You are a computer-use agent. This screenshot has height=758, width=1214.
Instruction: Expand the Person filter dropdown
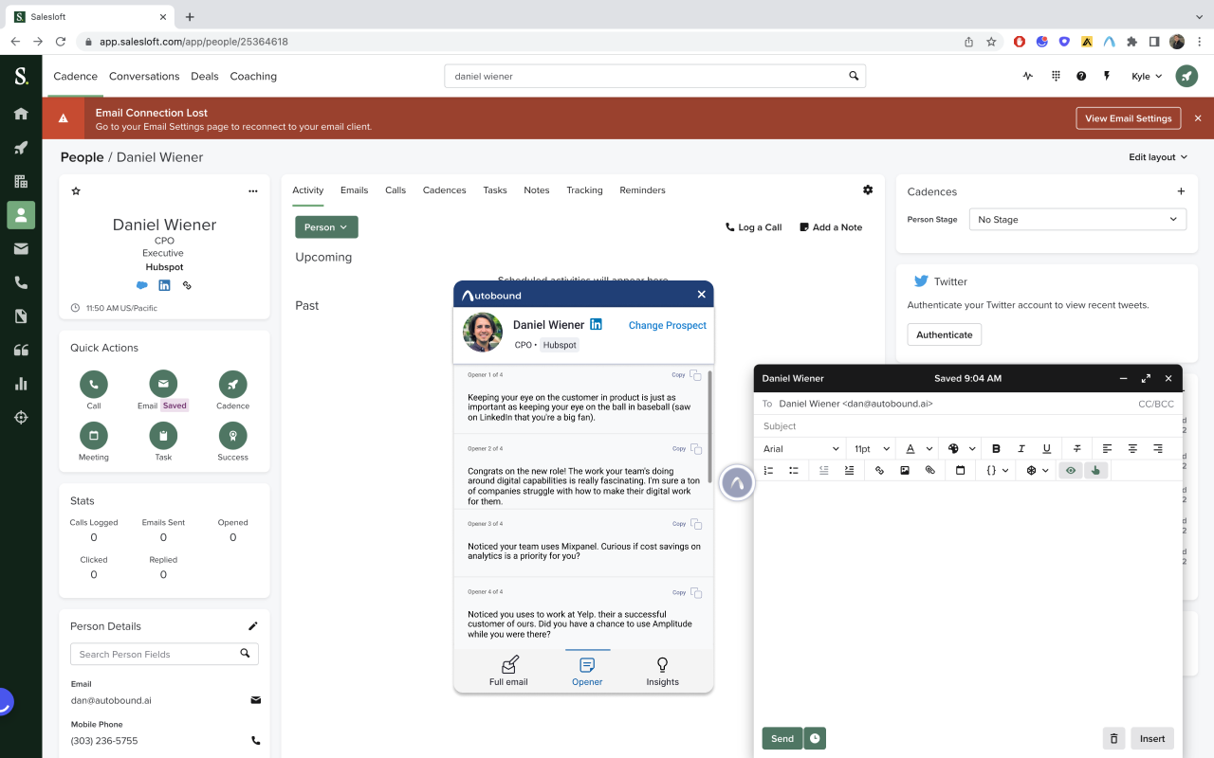(326, 227)
